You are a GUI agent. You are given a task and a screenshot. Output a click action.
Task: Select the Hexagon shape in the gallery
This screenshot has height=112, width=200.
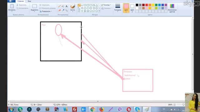pyautogui.click(x=88, y=8)
